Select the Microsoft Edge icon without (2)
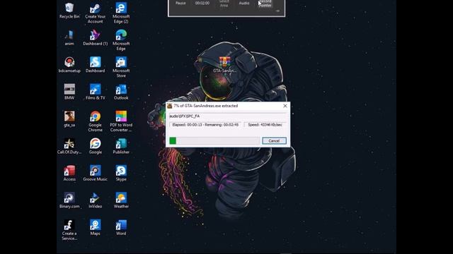453x254 pixels. [x=121, y=40]
